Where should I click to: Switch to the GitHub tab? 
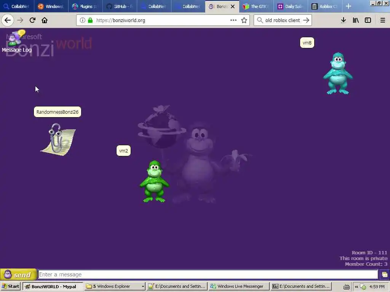click(120, 6)
